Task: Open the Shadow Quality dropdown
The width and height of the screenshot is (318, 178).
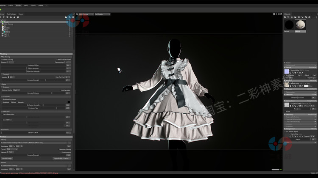Action: pos(16,90)
